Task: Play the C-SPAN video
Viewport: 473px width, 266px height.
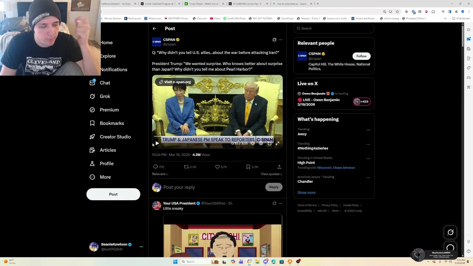Action: 157,143
